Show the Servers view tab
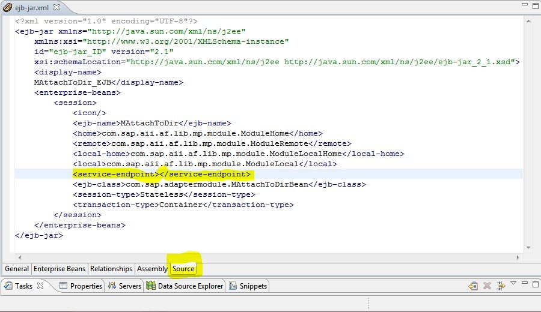 (x=125, y=286)
